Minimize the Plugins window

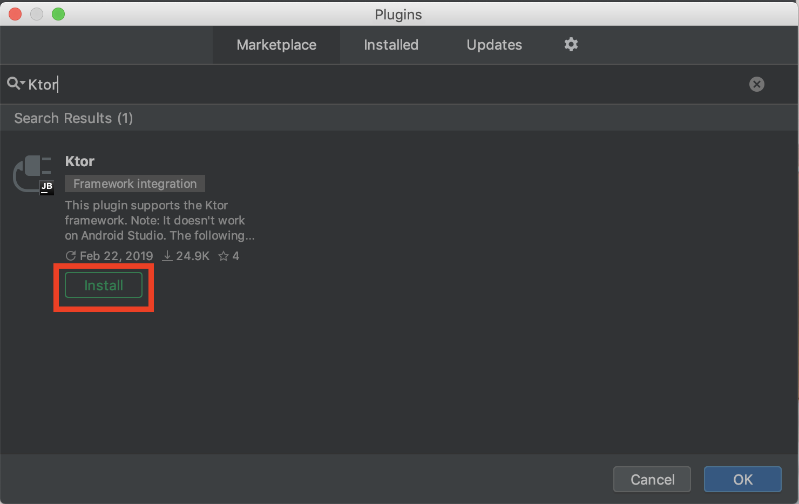coord(37,14)
